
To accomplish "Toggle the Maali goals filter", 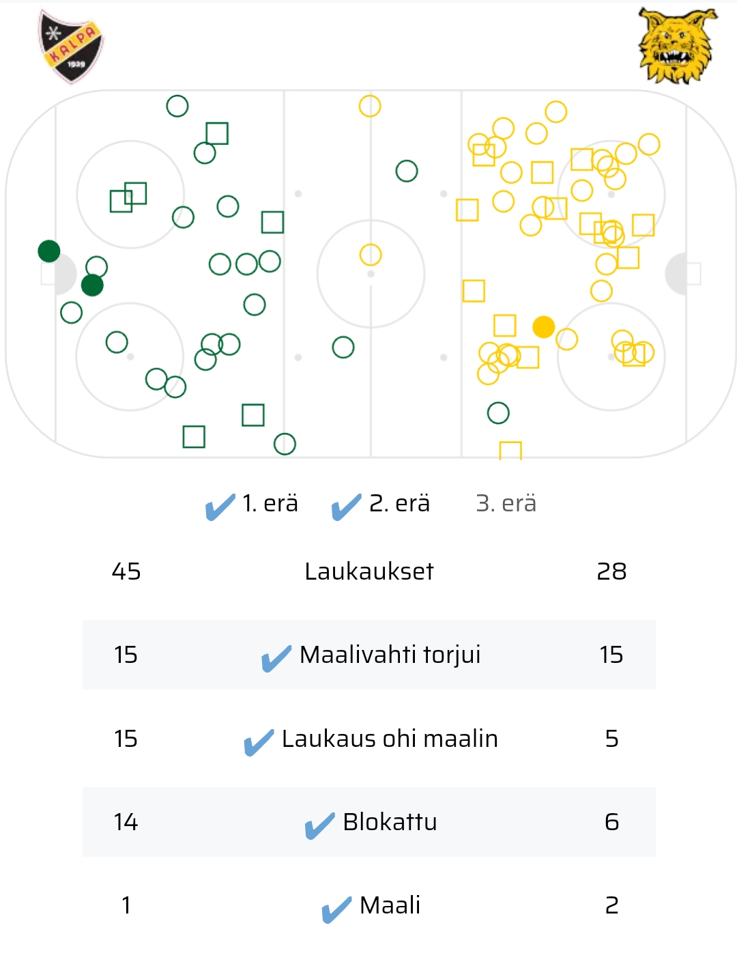I will (372, 906).
